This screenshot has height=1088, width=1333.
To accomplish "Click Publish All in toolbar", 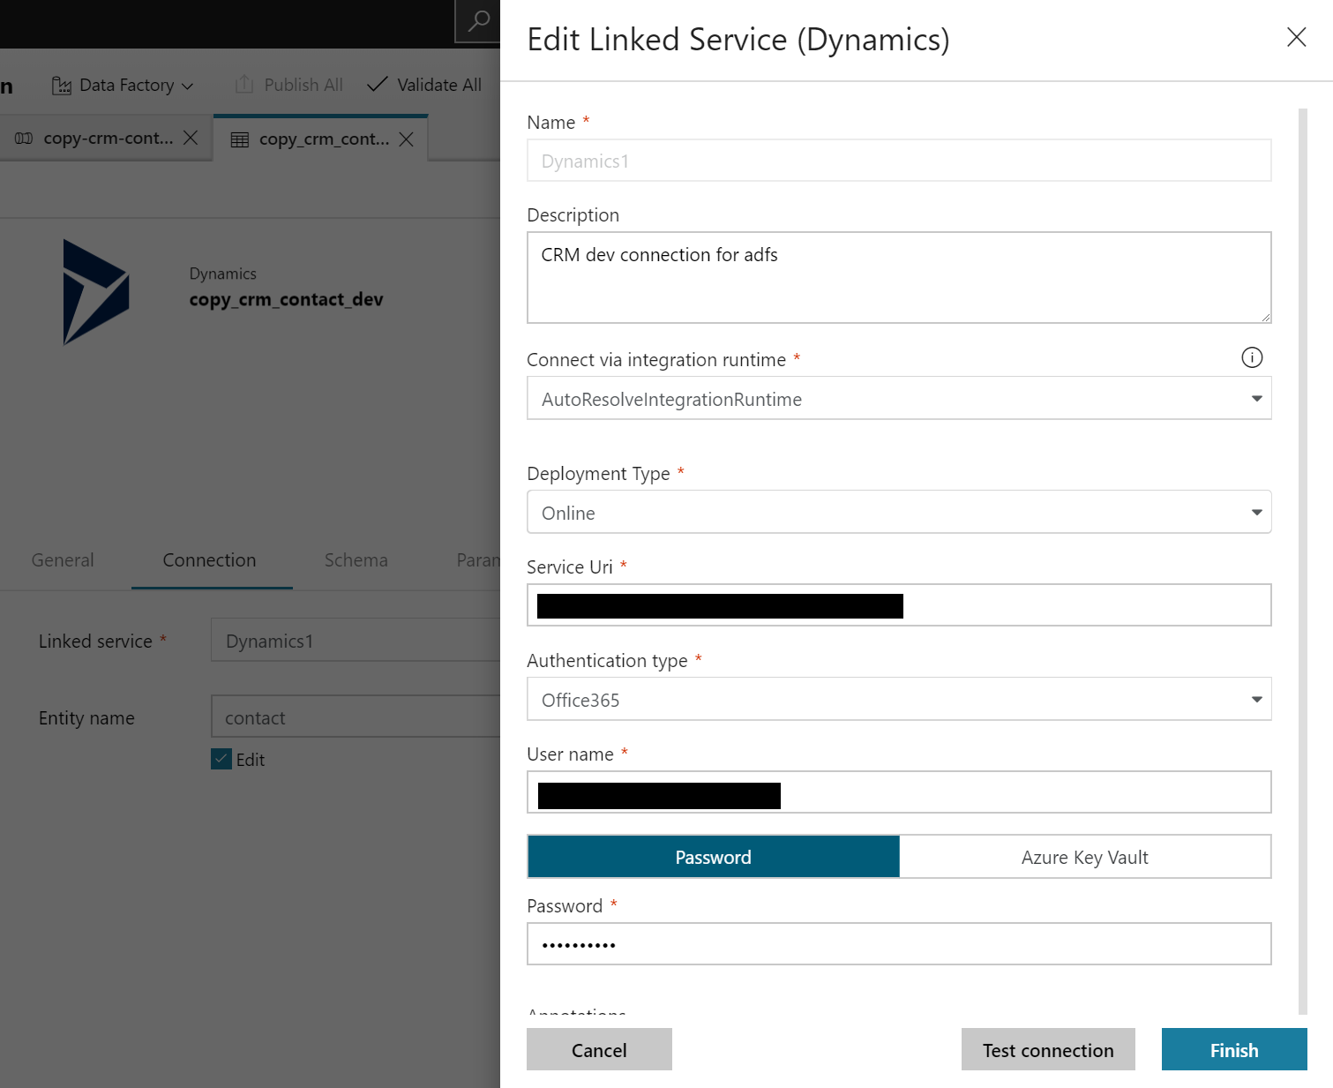I will (288, 85).
